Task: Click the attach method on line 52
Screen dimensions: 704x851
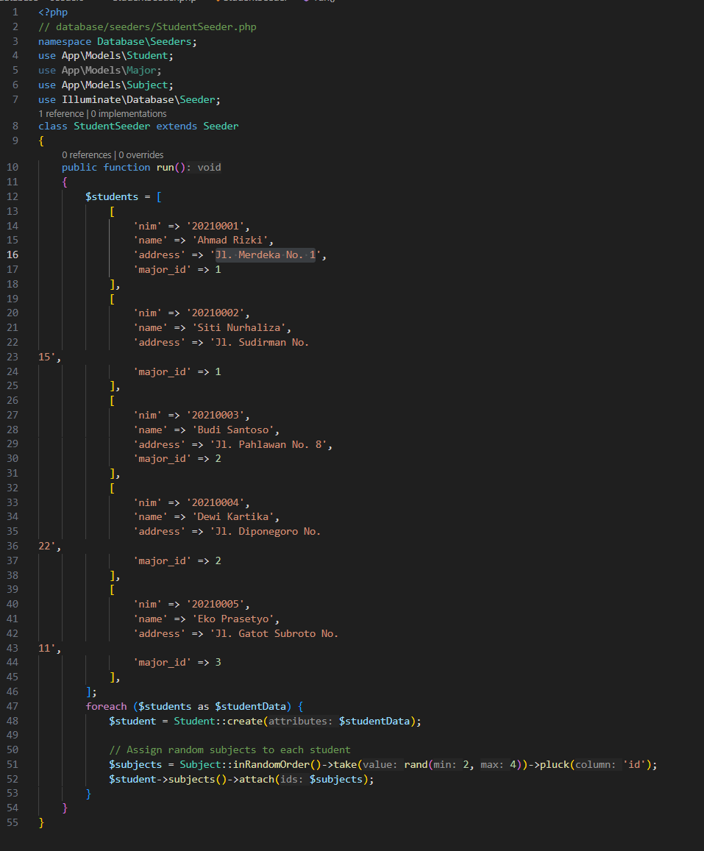Action: click(x=256, y=779)
